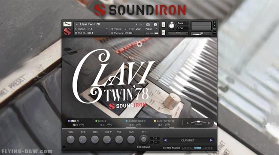Click the upper pitch 0 ct field
Image resolution: width=279 pixels, height=155 pixels.
[x=155, y=138]
